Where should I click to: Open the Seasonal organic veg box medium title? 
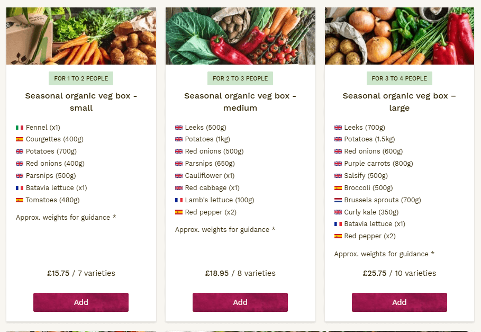(240, 102)
